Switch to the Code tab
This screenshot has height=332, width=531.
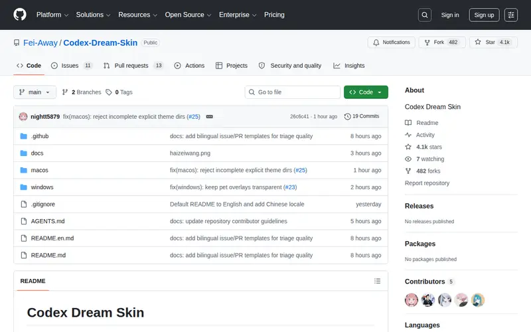coord(29,66)
